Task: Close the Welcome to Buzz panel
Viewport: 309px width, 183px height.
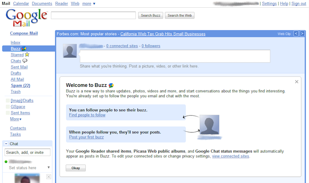Action: point(297,81)
